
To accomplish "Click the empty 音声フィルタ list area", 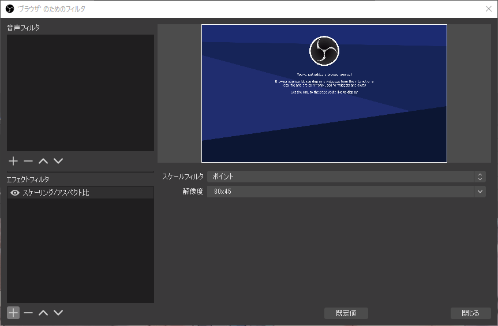I will [x=80, y=93].
